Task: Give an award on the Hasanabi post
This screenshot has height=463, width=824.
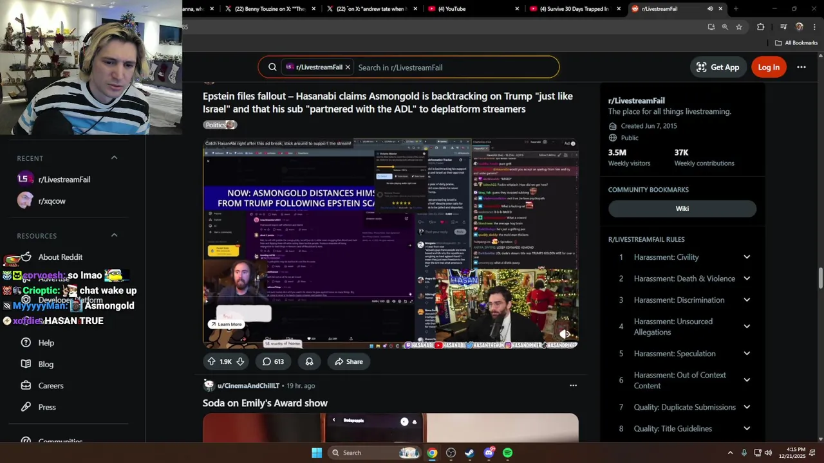Action: coord(309,361)
